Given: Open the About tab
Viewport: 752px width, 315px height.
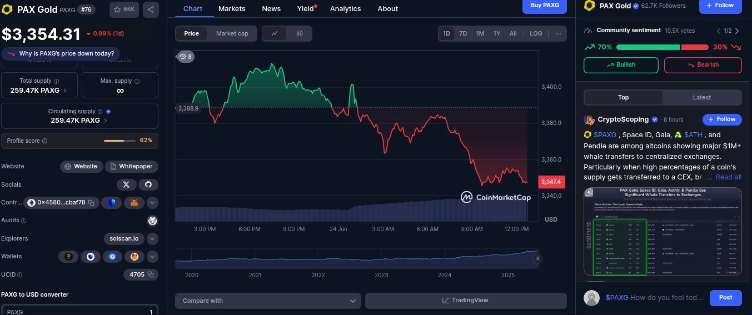Looking at the screenshot, I should [388, 9].
